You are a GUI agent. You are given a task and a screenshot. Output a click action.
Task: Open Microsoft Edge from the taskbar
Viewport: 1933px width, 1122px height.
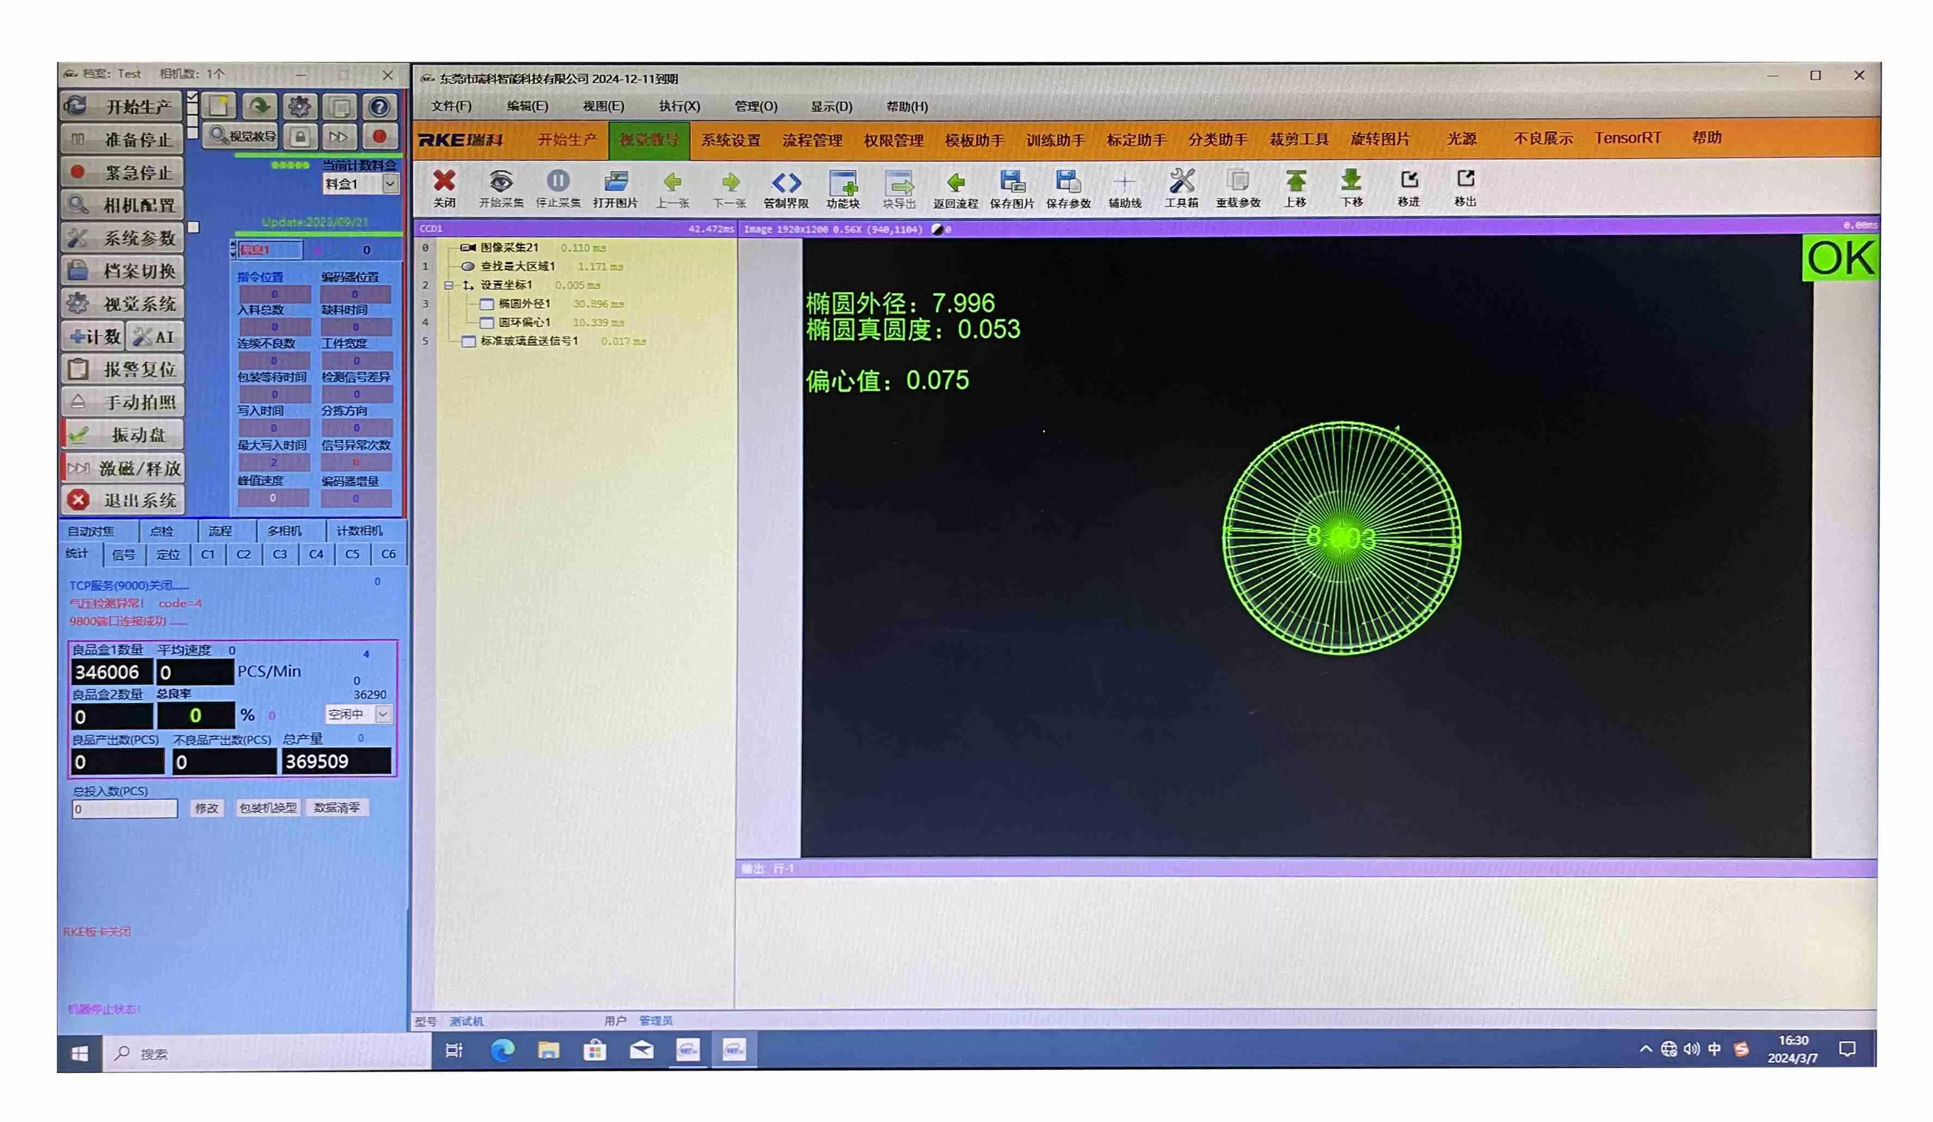click(503, 1050)
